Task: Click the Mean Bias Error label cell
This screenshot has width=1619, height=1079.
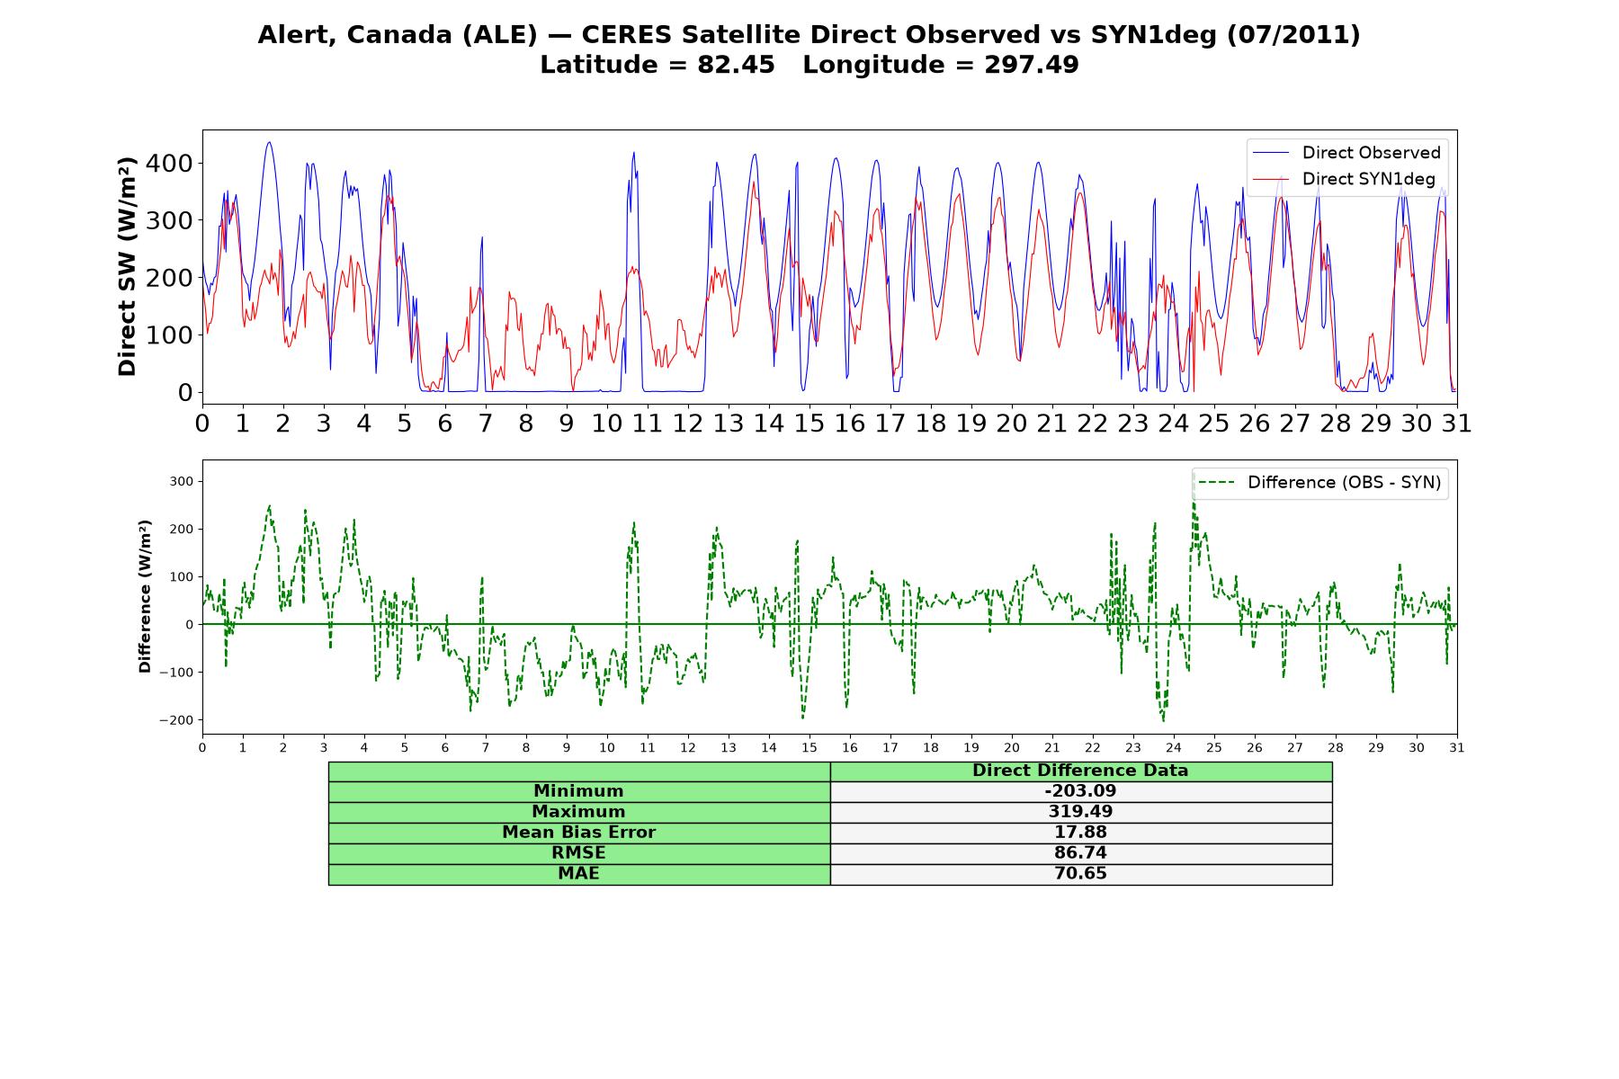Action: pyautogui.click(x=578, y=833)
